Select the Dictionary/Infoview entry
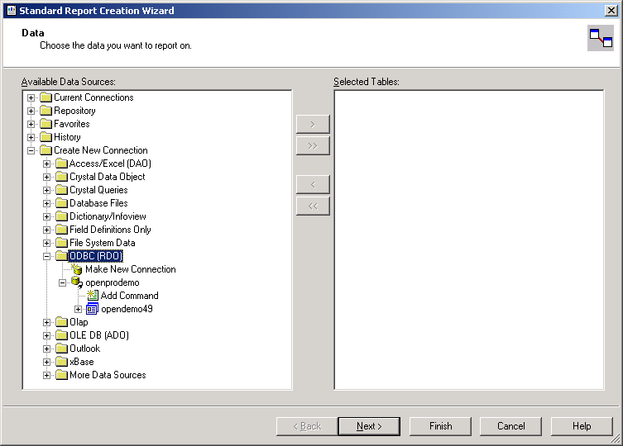 (109, 216)
